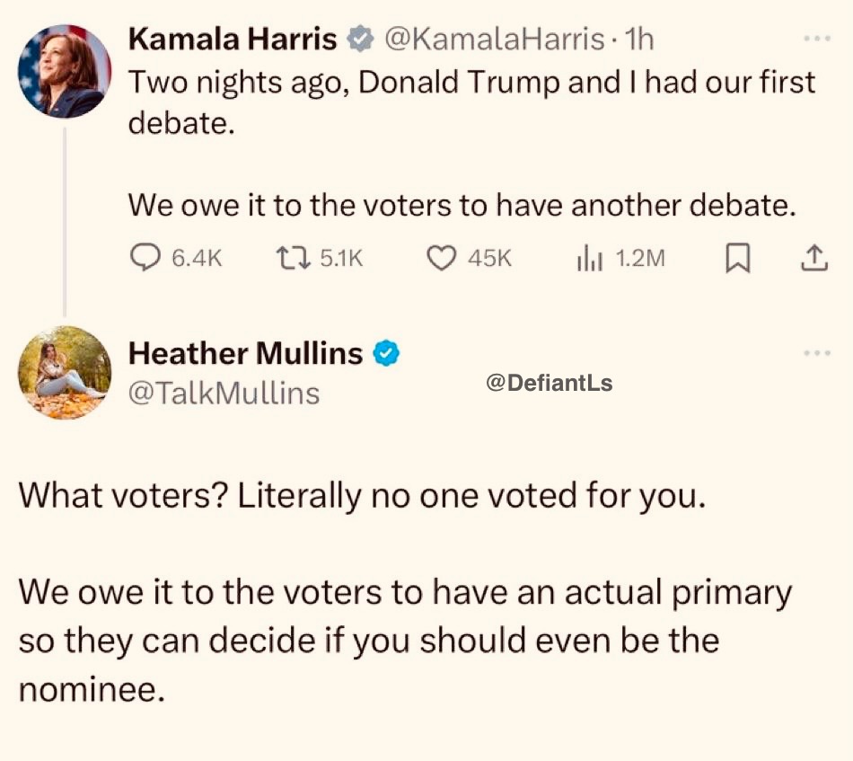This screenshot has width=853, height=761.
Task: Click the @KamalaHarris handle
Action: coord(494,39)
